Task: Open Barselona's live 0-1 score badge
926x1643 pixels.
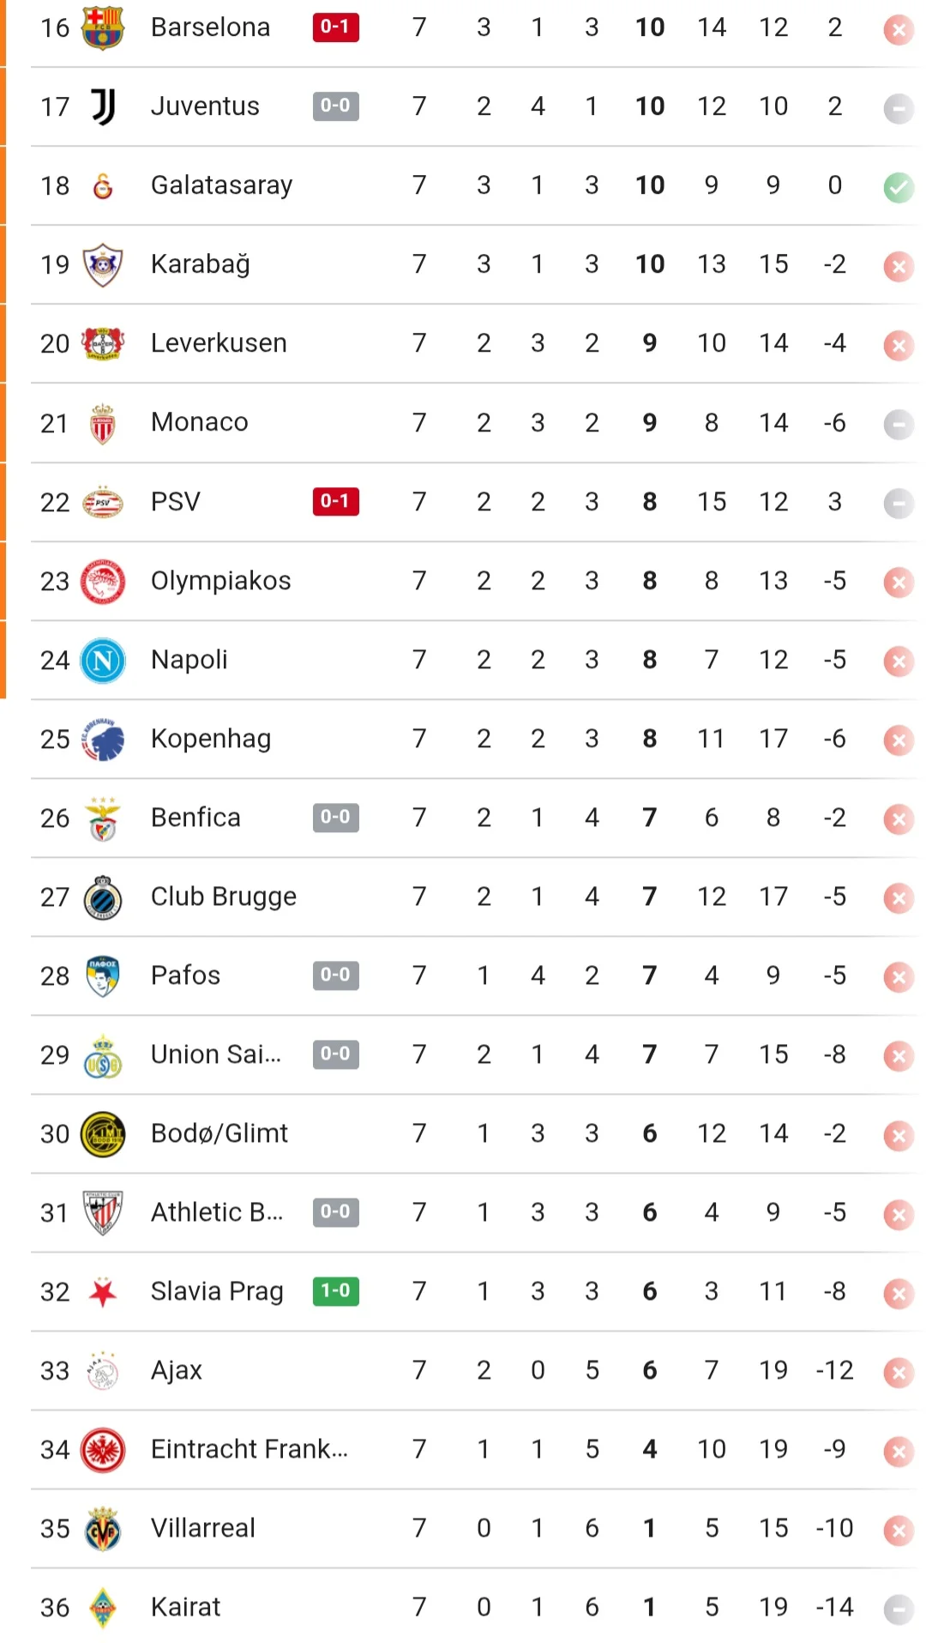Action: click(335, 27)
